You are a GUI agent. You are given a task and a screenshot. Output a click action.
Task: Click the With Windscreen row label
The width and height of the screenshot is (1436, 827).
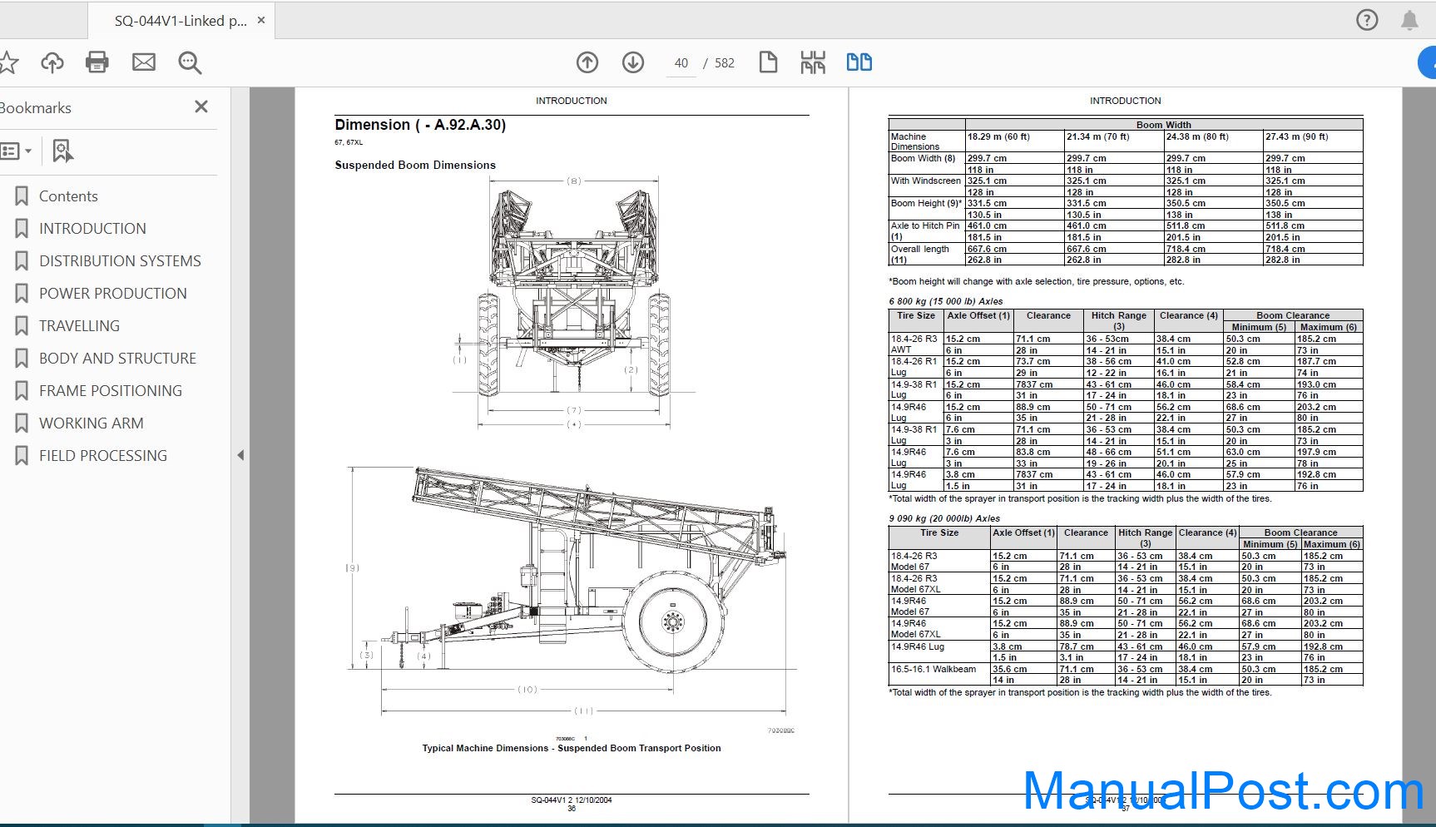tap(925, 181)
